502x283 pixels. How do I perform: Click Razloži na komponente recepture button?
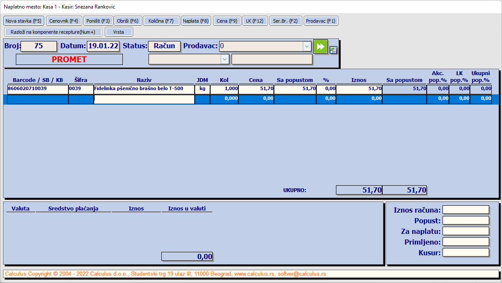pos(53,32)
